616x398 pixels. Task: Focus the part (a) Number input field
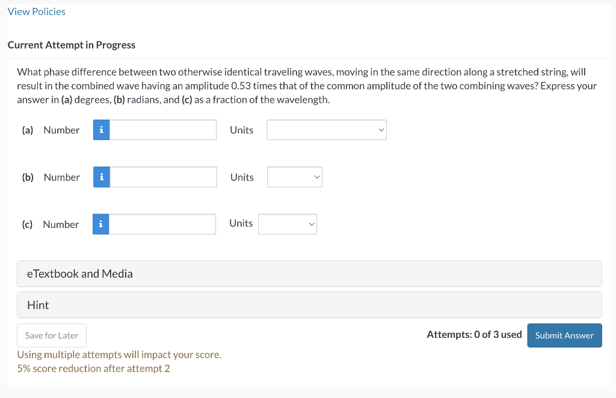pos(163,130)
